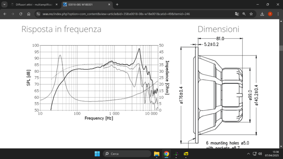Close the E0018-08S W18E001 tab

tap(110, 5)
